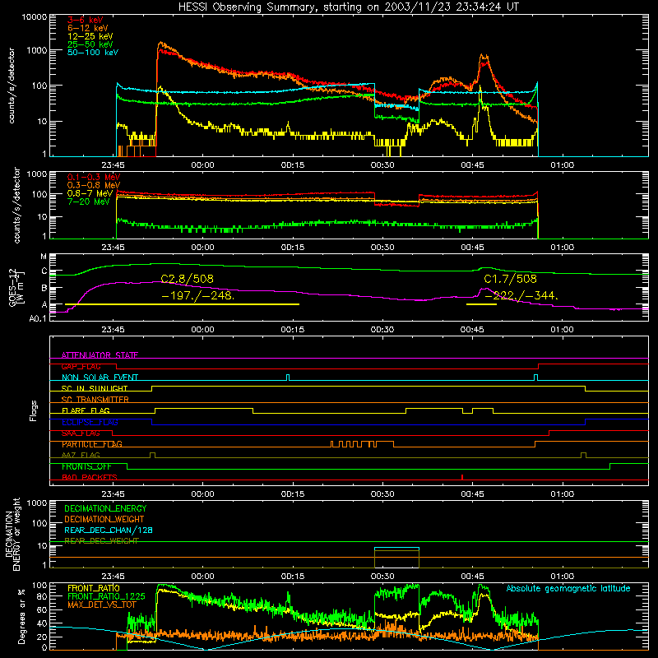658x658 pixels.
Task: Click the ECLIPSE_FLAG label
Action: 90,422
